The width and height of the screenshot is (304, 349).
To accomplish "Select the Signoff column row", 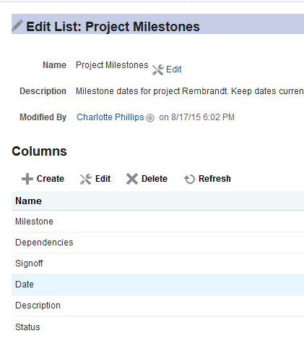I will coord(157,264).
